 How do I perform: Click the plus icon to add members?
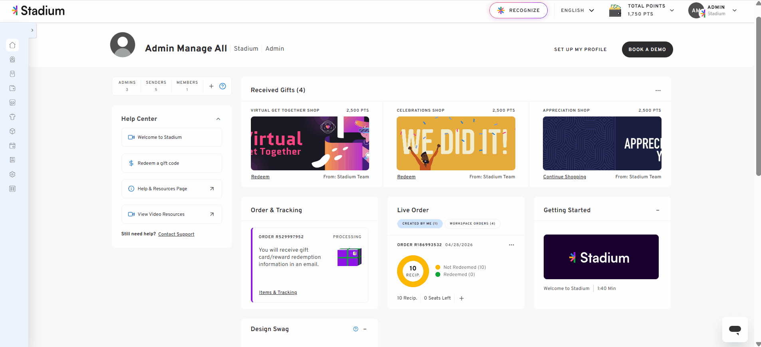pyautogui.click(x=211, y=86)
